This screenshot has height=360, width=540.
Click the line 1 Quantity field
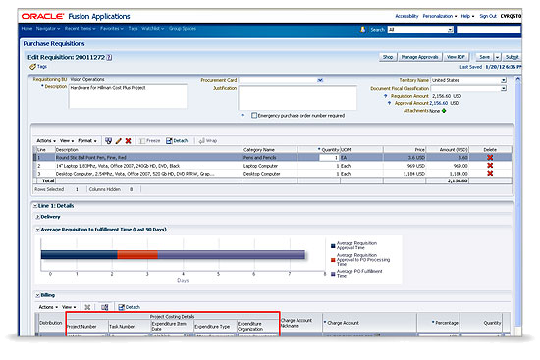[329, 158]
